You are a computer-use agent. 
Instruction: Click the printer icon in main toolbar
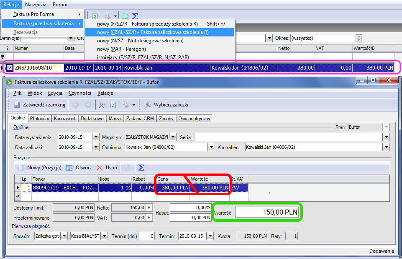(x=108, y=16)
